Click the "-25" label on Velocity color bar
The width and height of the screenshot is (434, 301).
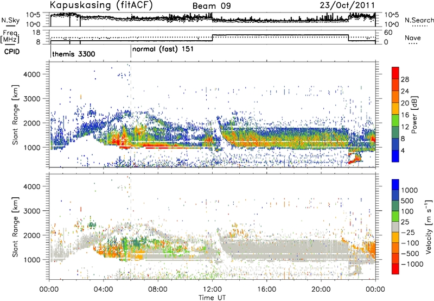(407, 233)
